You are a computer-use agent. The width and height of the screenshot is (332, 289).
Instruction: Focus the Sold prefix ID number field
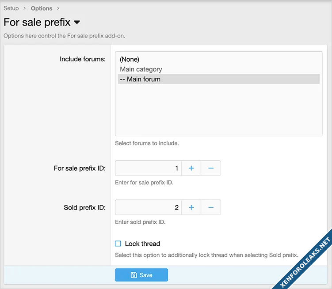[148, 207]
